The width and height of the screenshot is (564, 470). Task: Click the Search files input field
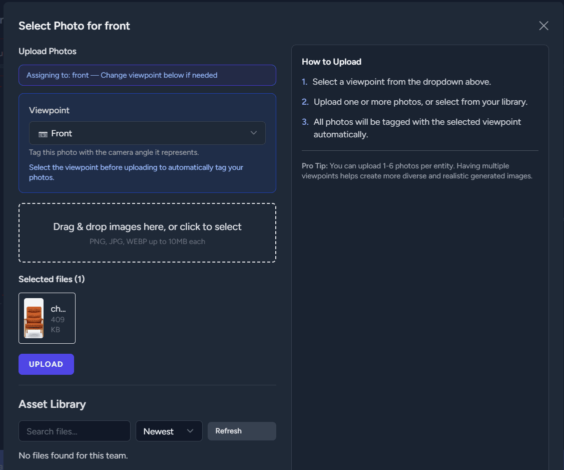pyautogui.click(x=74, y=431)
